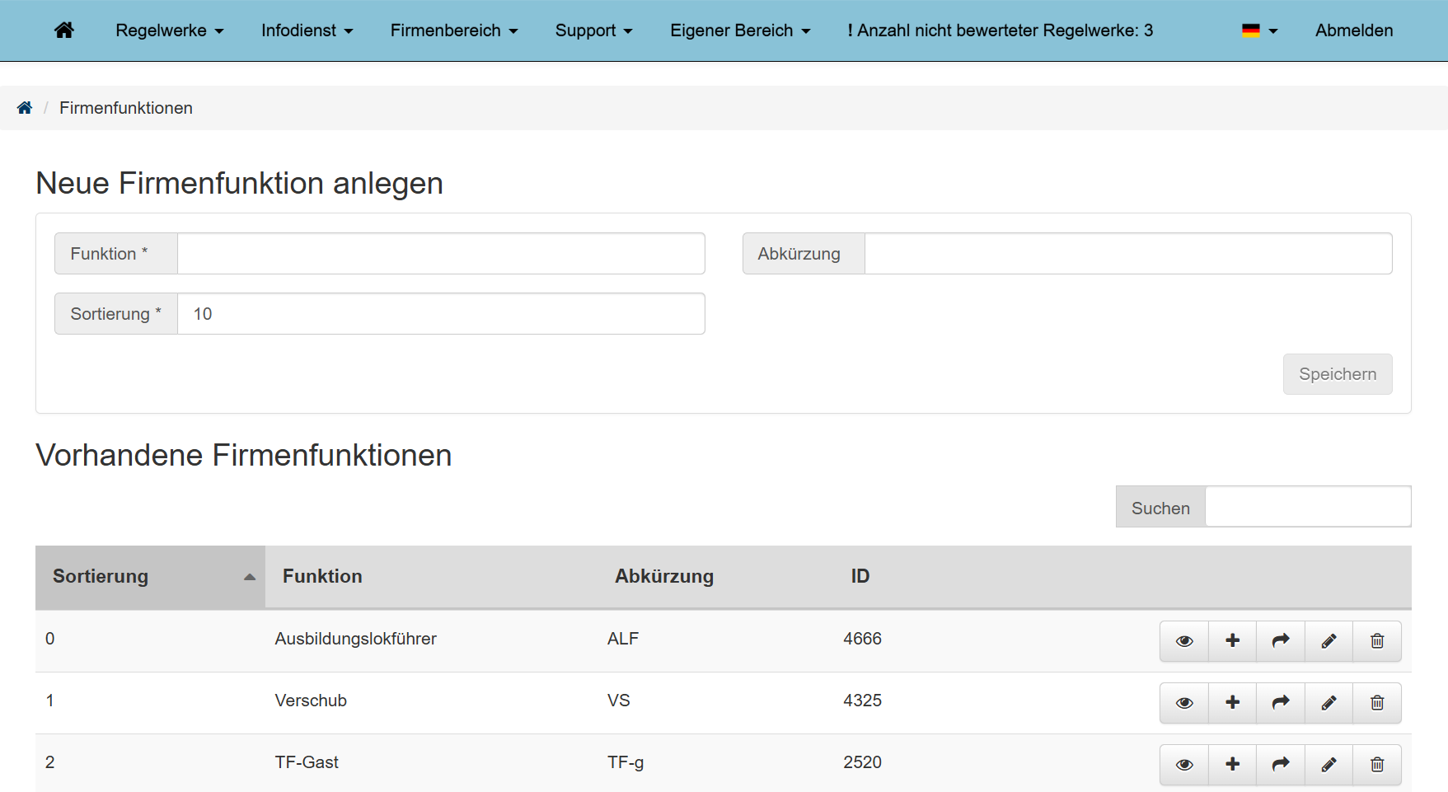This screenshot has width=1448, height=792.
Task: Click the share arrow for Verschub
Action: pyautogui.click(x=1281, y=703)
